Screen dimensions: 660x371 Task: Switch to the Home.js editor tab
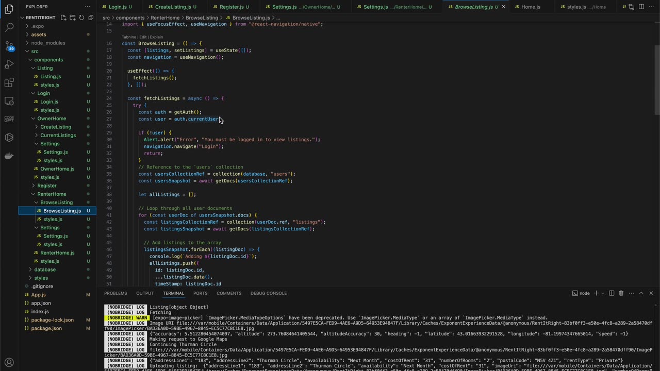(x=531, y=7)
